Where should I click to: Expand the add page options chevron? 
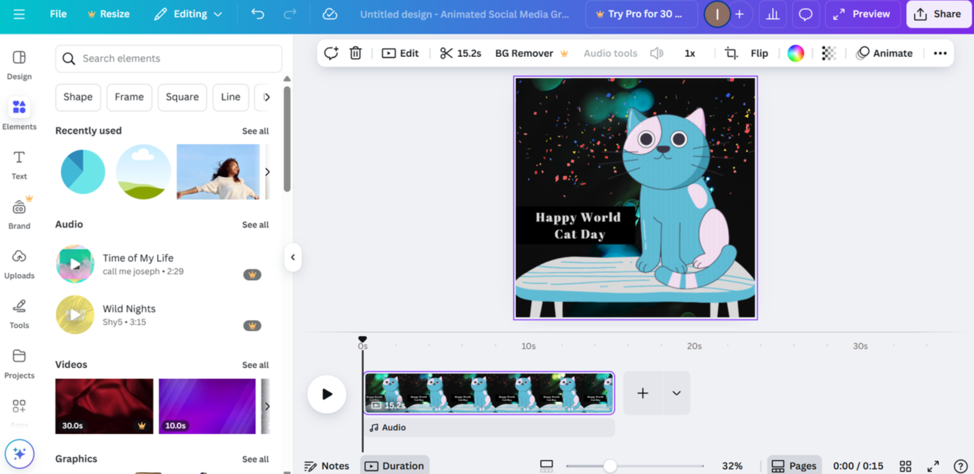click(677, 393)
